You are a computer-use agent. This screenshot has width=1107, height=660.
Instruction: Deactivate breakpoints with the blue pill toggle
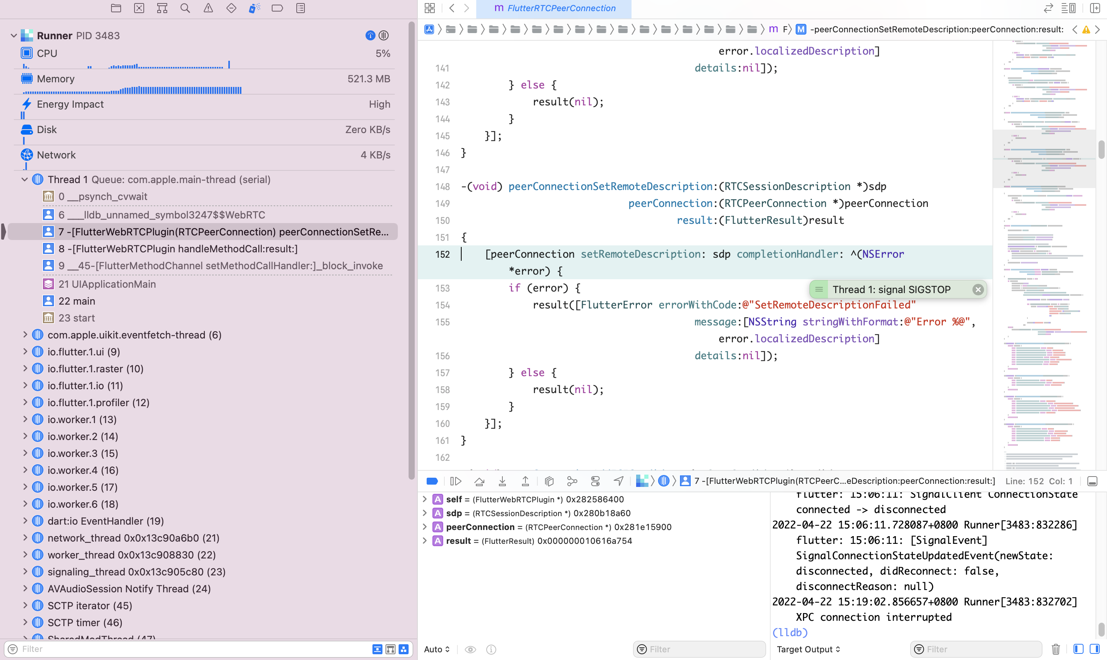coord(432,481)
